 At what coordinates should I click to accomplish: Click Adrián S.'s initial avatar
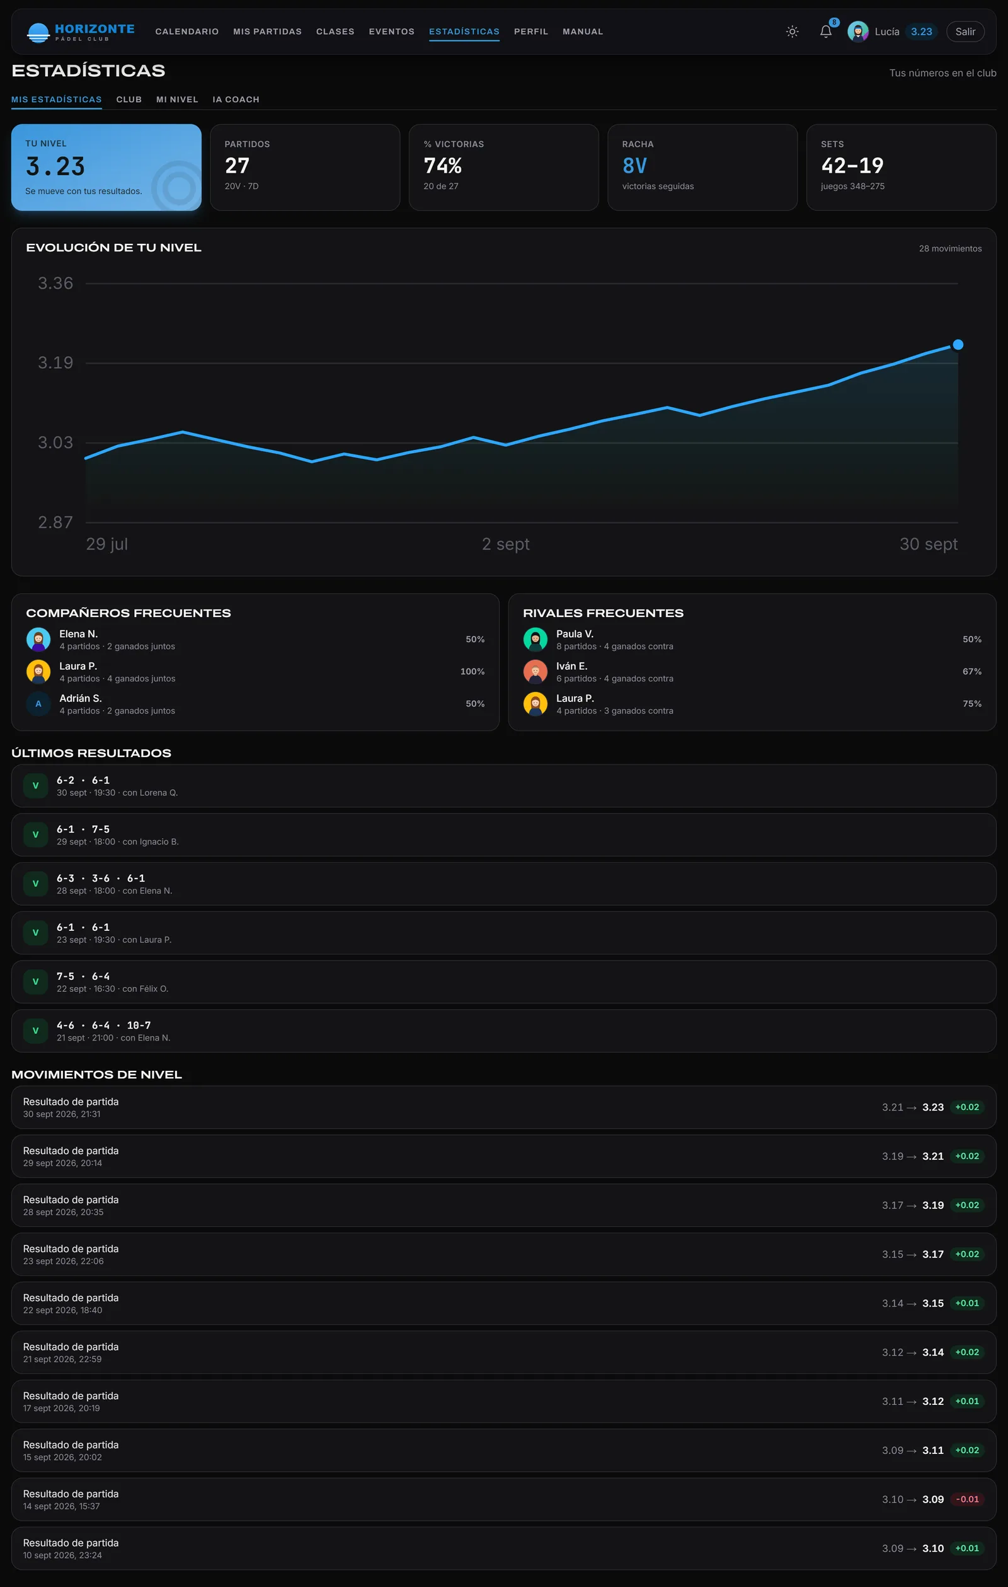(x=38, y=704)
